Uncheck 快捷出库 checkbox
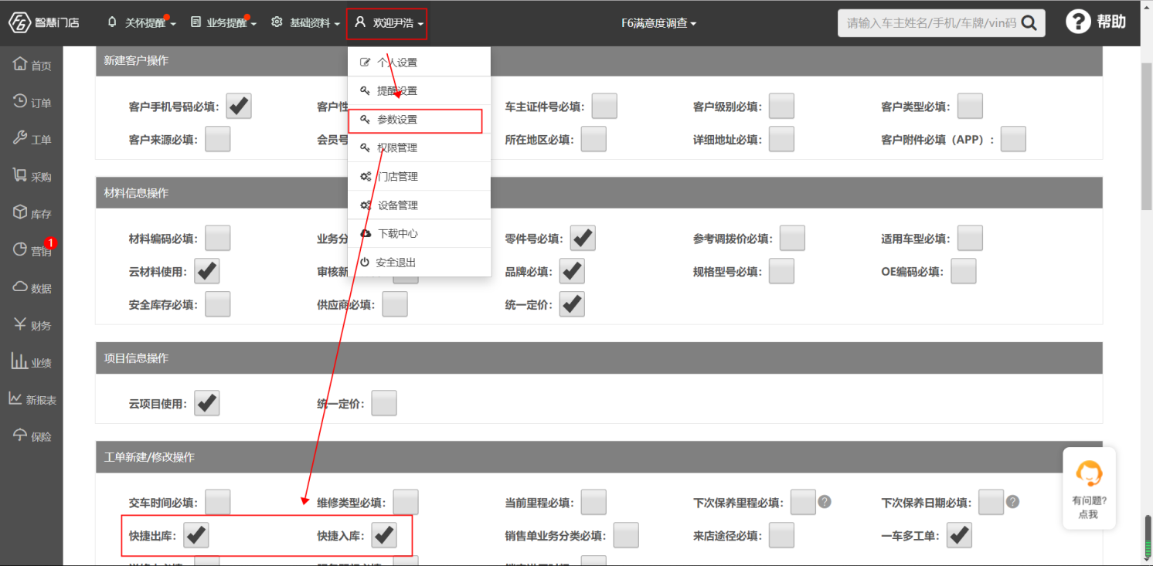 point(196,535)
